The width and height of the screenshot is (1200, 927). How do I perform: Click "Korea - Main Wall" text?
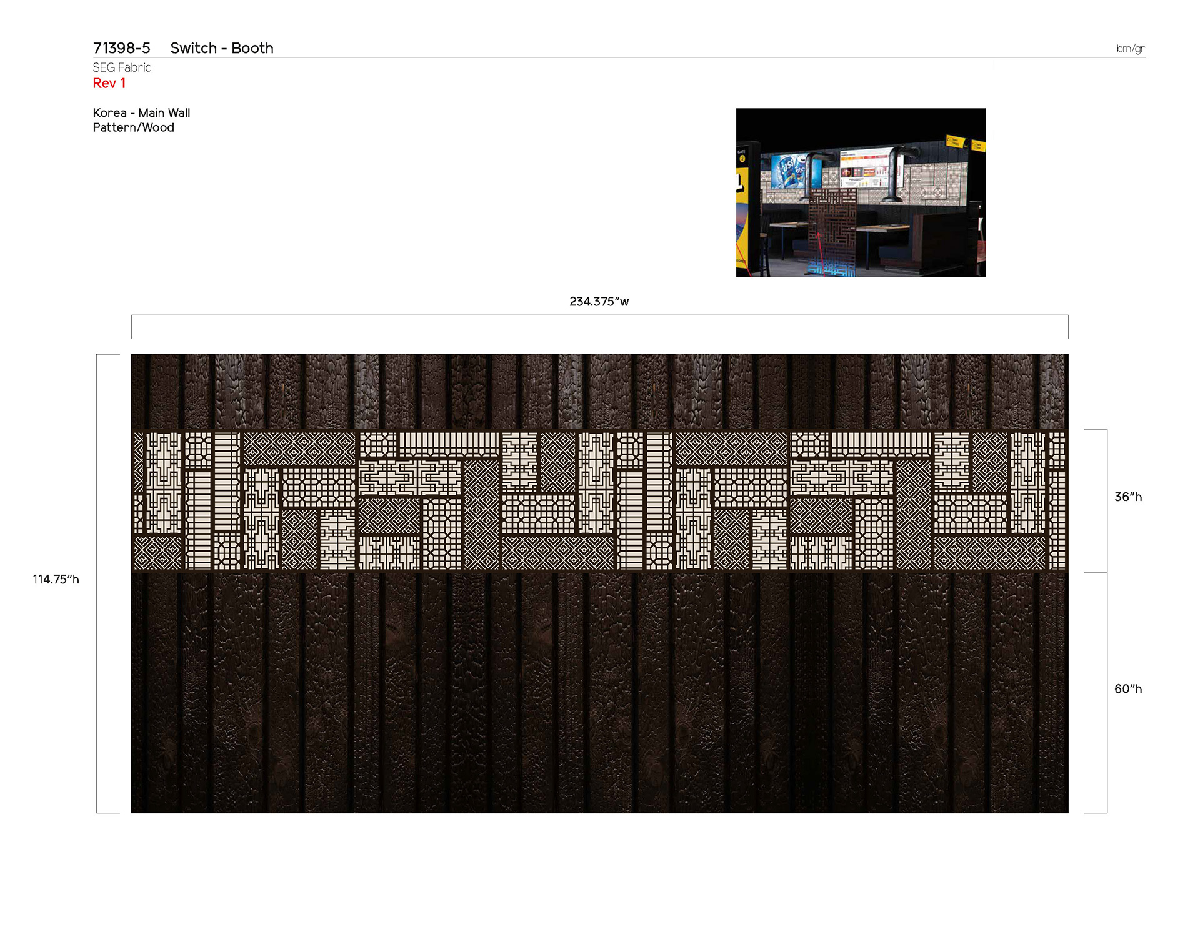(x=141, y=113)
